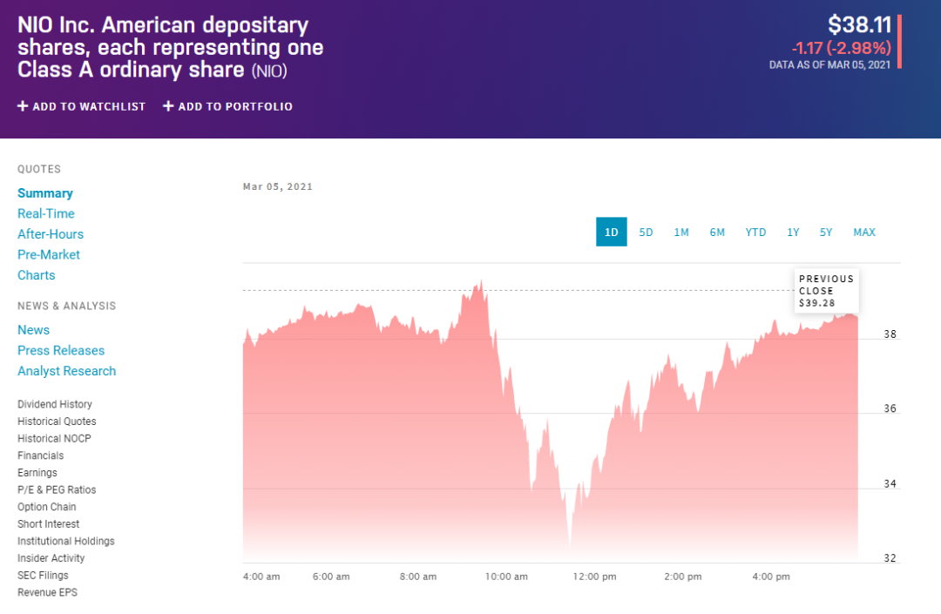The width and height of the screenshot is (941, 614).
Task: Open Analyst Research link
Action: tap(66, 370)
